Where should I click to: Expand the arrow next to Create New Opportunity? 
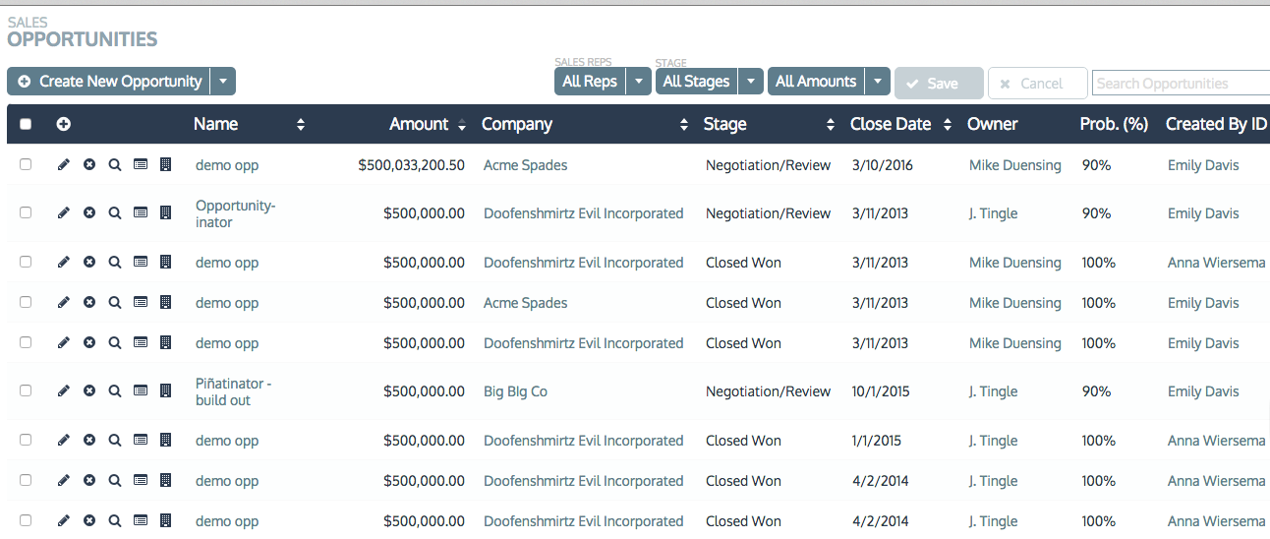tap(223, 82)
